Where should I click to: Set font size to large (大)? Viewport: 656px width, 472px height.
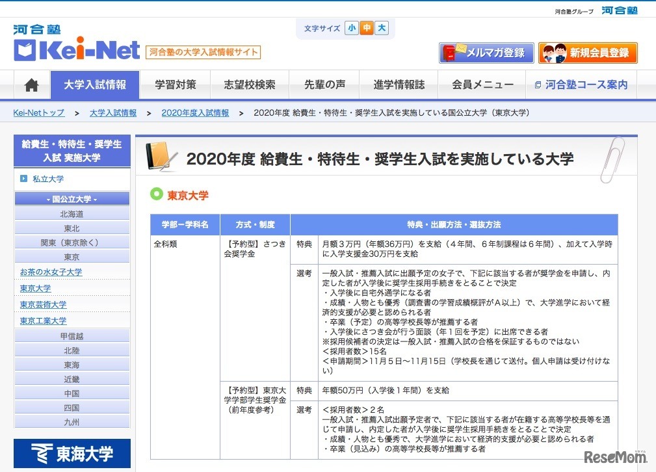tap(382, 28)
